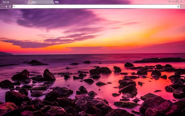
Task: Click the magnifier icon in the address bar
Action: tap(14, 6)
